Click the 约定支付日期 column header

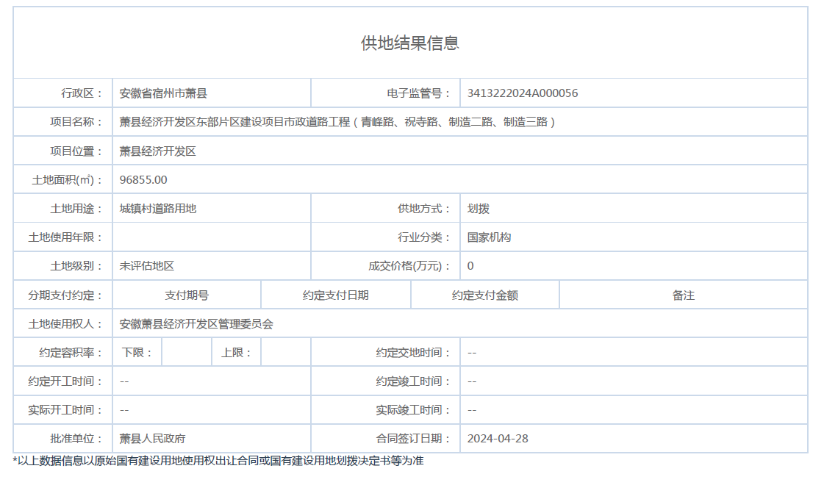[x=336, y=295]
